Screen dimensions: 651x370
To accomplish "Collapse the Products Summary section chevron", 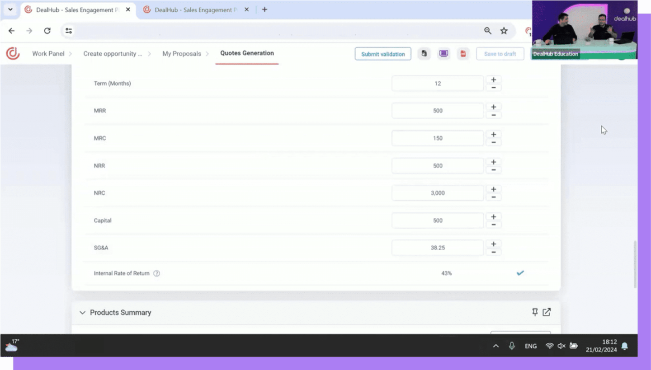I will tap(82, 313).
